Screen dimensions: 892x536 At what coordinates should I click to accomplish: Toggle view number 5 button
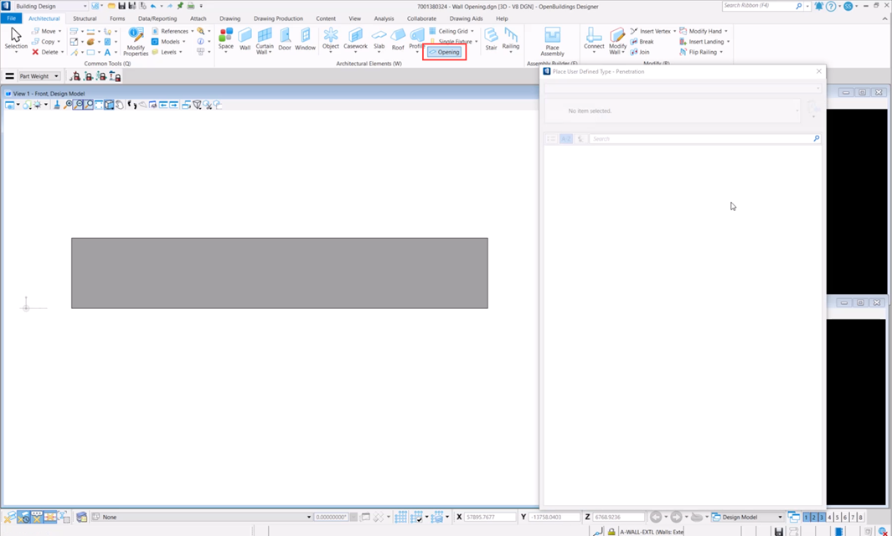[x=838, y=518]
